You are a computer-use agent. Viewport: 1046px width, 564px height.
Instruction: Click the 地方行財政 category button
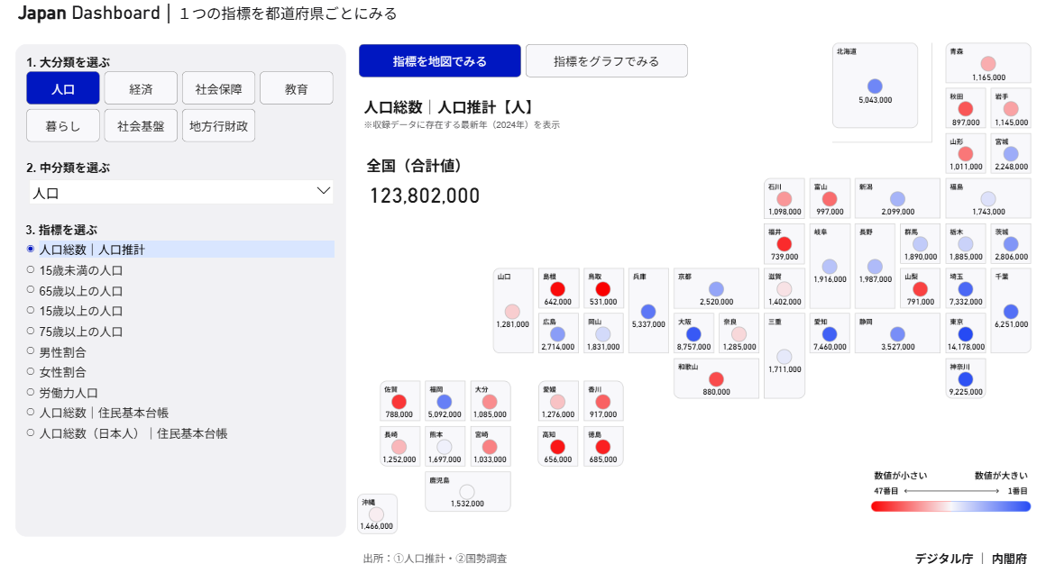[218, 126]
